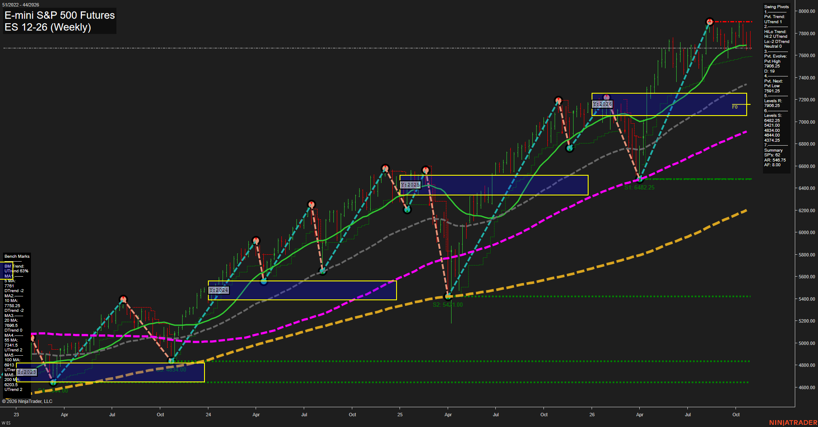Click the UTrend 1 pivot trend value
The image size is (818, 427).
[773, 22]
